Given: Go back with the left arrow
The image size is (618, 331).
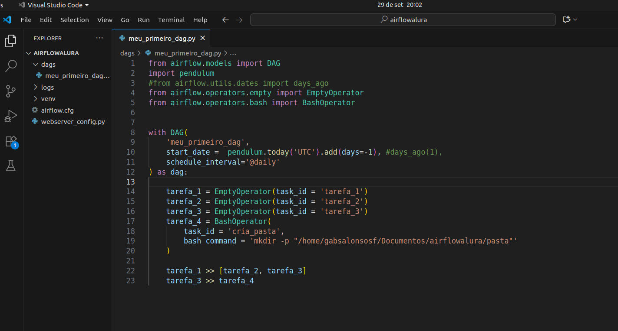Looking at the screenshot, I should 225,20.
